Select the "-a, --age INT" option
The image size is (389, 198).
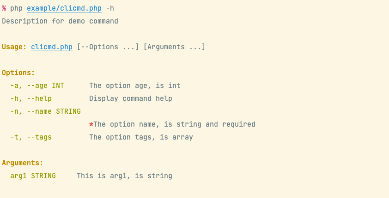point(37,86)
